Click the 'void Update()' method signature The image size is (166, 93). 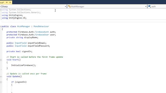(x=14, y=76)
